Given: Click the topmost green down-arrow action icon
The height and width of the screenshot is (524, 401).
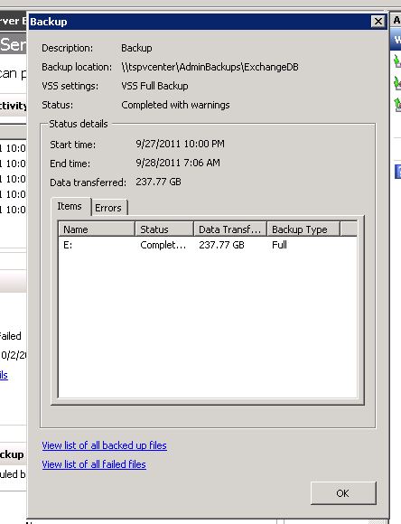Looking at the screenshot, I should click(x=397, y=61).
